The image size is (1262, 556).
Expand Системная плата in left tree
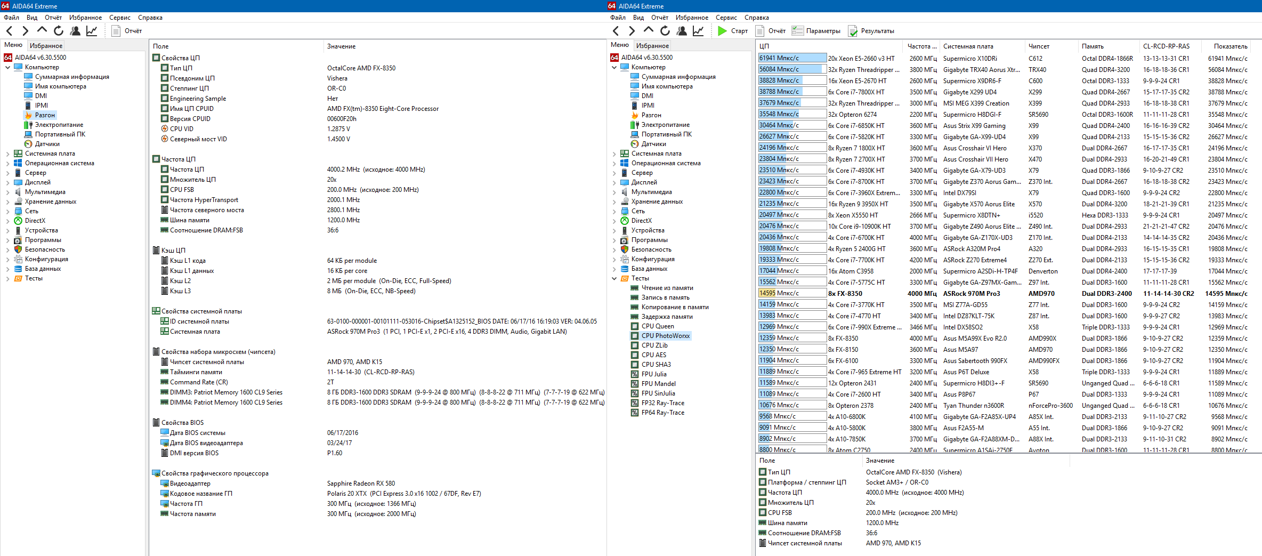(x=7, y=154)
